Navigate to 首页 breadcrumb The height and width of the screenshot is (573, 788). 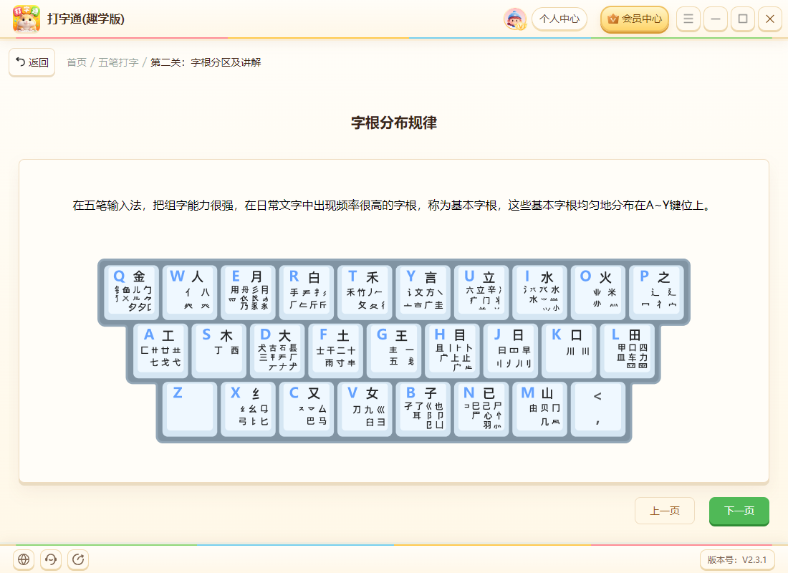[77, 62]
